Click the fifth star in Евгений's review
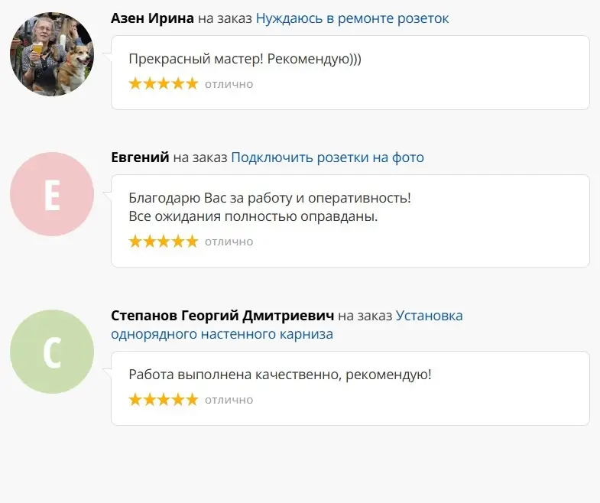 click(x=191, y=242)
